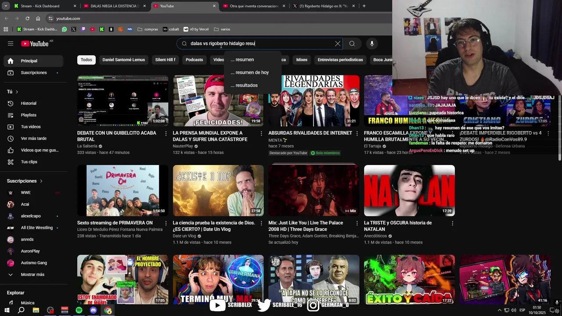Open Música under Explorar
This screenshot has width=562, height=316.
[x=34, y=303]
